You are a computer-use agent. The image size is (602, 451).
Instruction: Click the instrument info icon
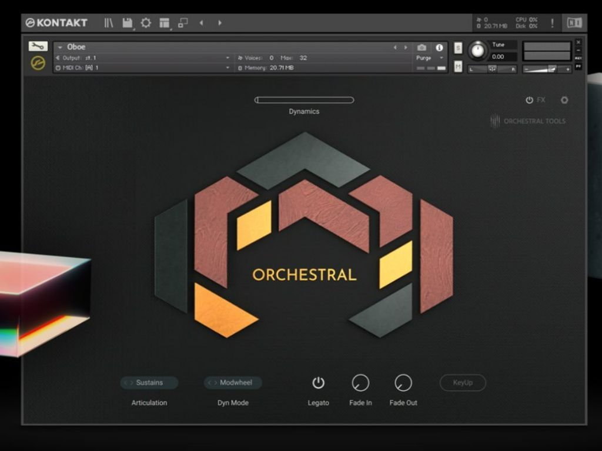(439, 47)
